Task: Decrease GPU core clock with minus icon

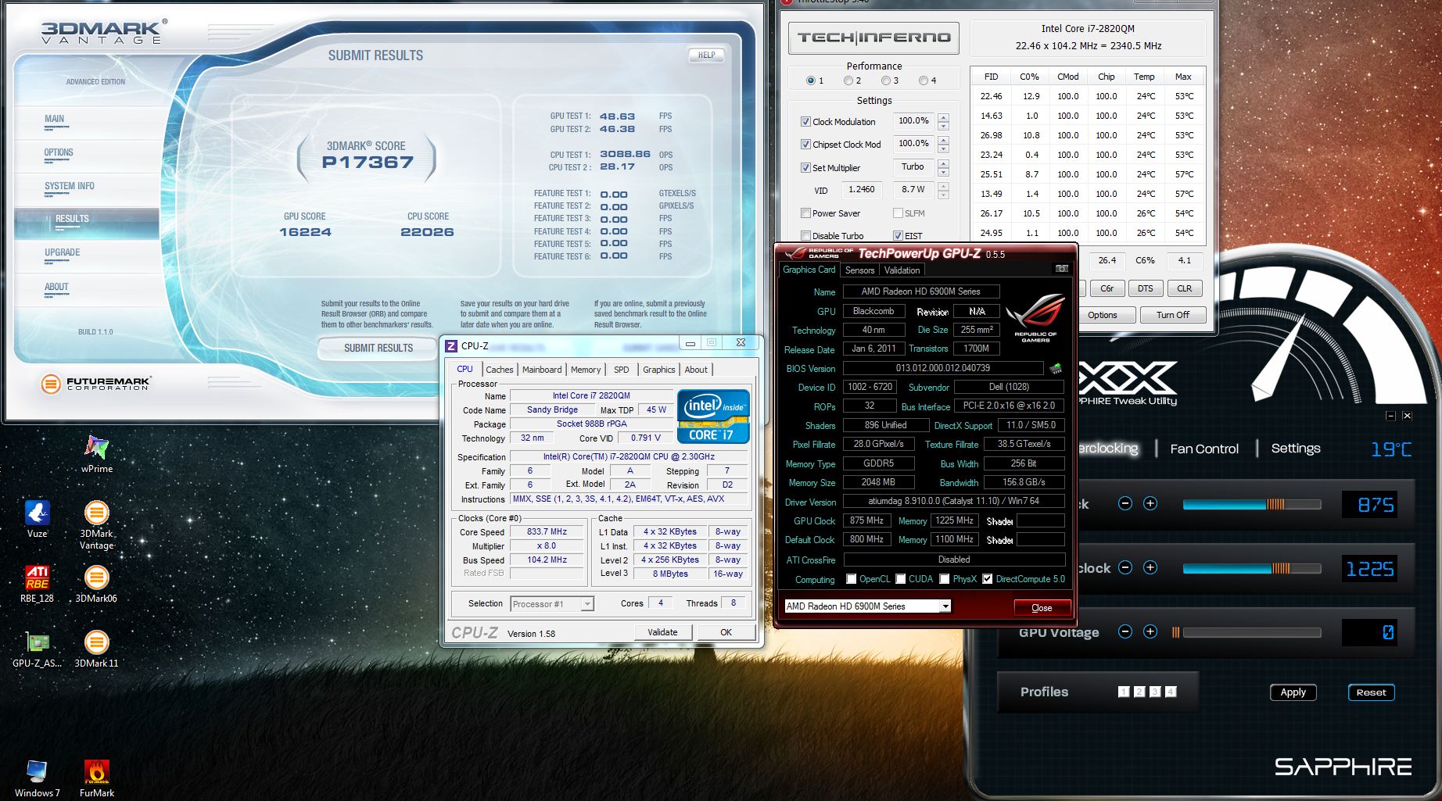Action: (1125, 504)
